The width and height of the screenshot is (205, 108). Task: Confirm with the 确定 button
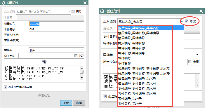coord(66,103)
